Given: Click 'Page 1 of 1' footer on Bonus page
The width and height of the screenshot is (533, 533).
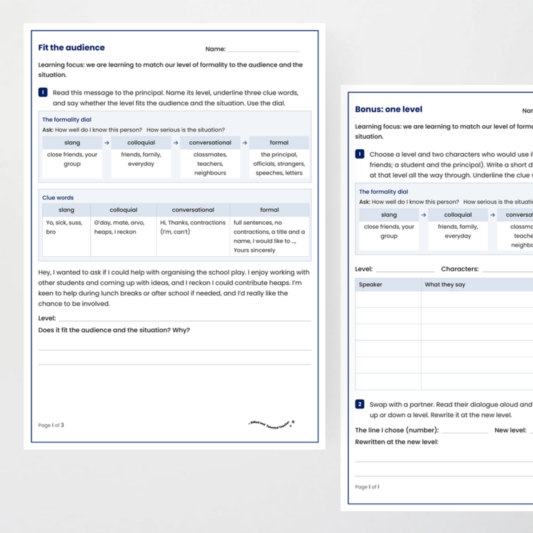Looking at the screenshot, I should click(x=367, y=487).
